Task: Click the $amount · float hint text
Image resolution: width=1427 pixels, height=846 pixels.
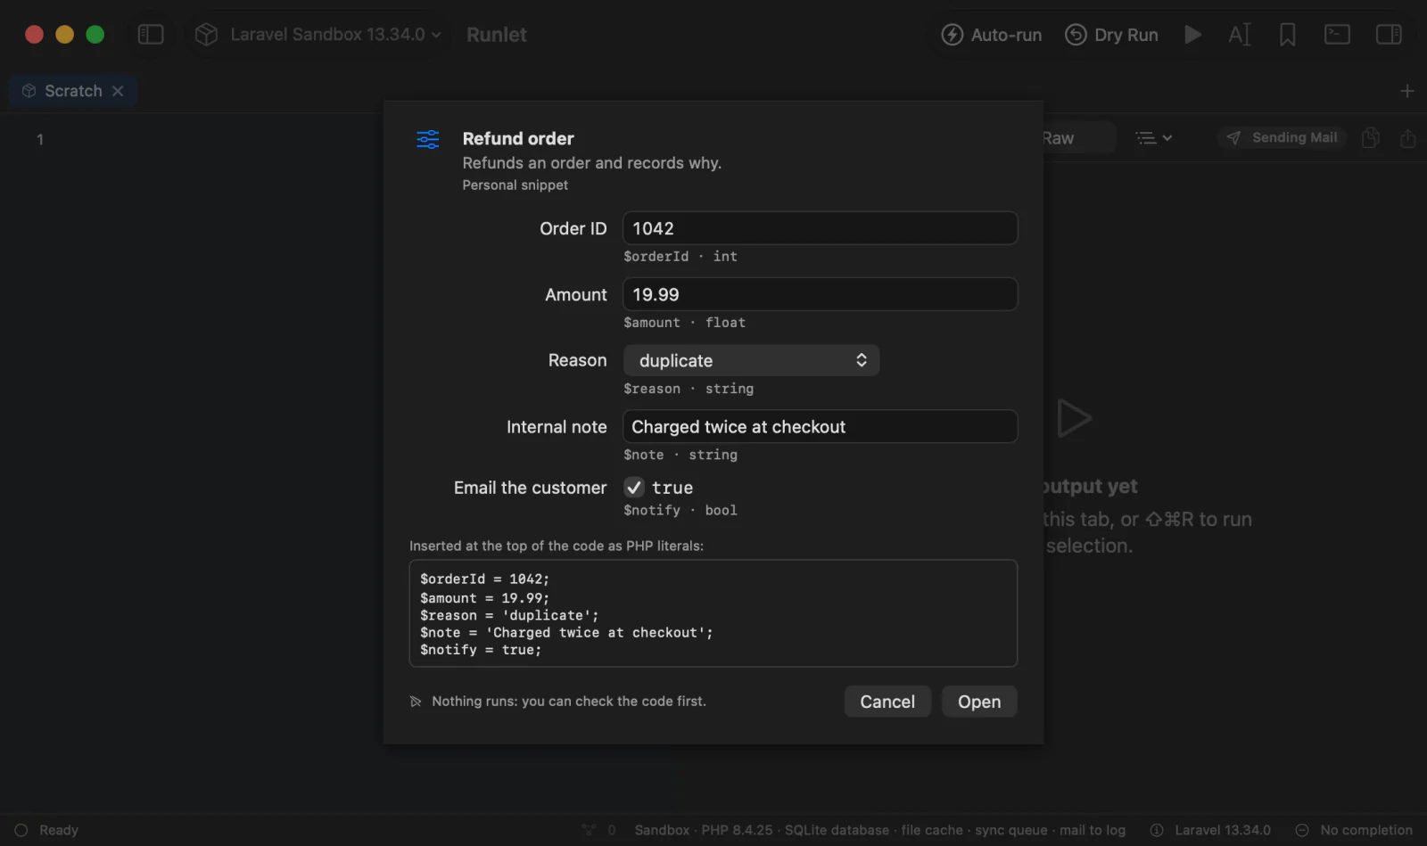Action: pyautogui.click(x=684, y=323)
